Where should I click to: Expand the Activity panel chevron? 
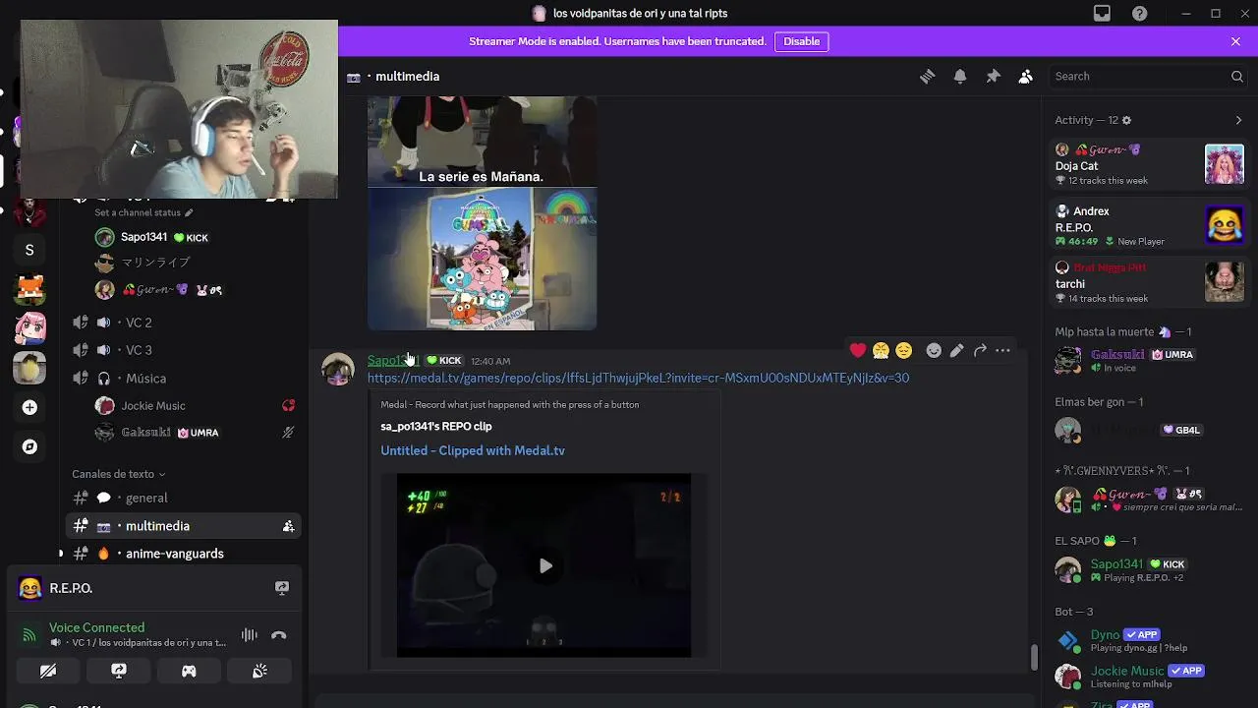(1238, 120)
